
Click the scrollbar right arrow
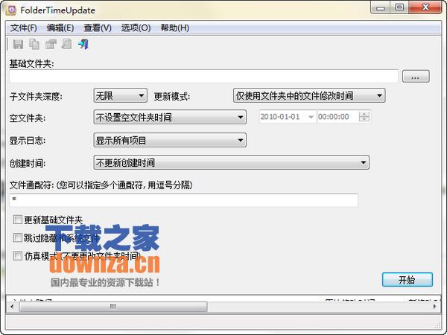pyautogui.click(x=435, y=307)
